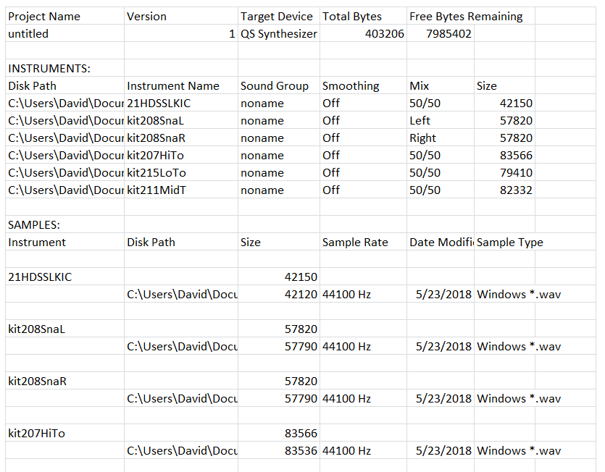The width and height of the screenshot is (605, 472).
Task: Click the Sample Type header cell
Action: (510, 242)
